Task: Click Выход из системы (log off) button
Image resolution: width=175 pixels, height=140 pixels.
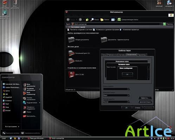Action: tap(11, 133)
